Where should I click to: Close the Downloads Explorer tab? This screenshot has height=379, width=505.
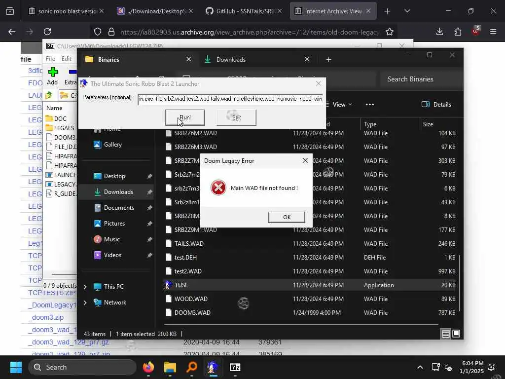[307, 59]
